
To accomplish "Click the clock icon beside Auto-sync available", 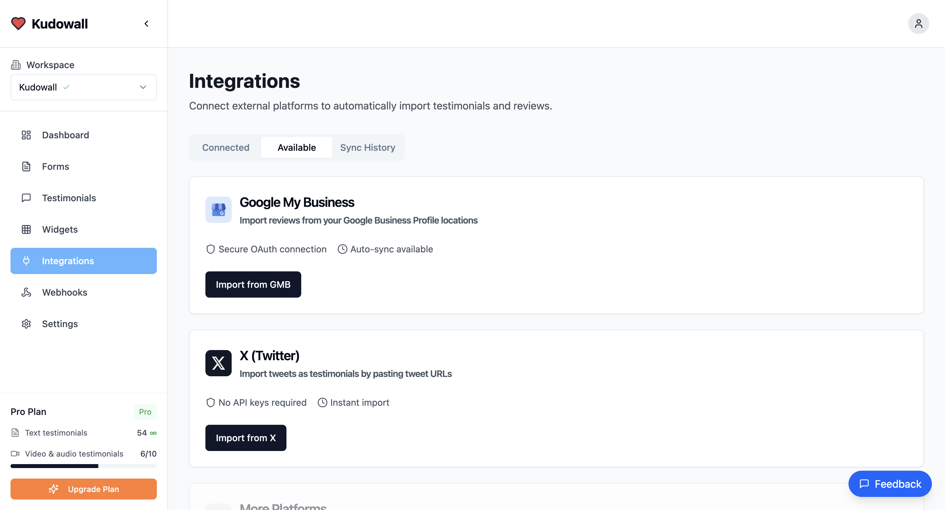I will point(342,249).
